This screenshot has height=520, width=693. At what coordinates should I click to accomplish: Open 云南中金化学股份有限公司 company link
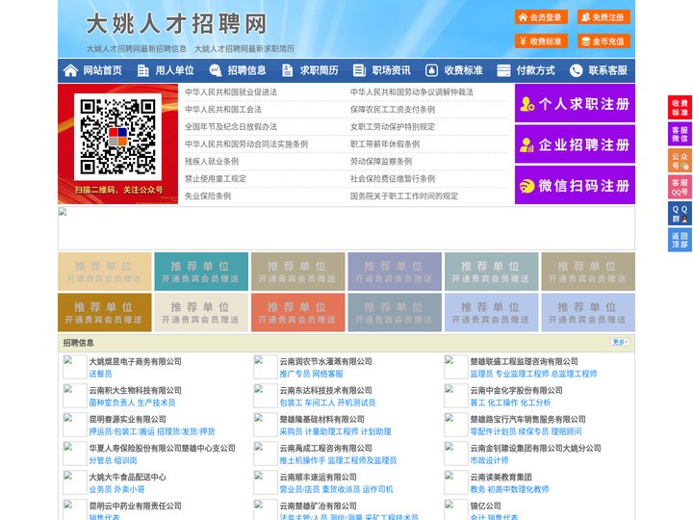tap(516, 390)
